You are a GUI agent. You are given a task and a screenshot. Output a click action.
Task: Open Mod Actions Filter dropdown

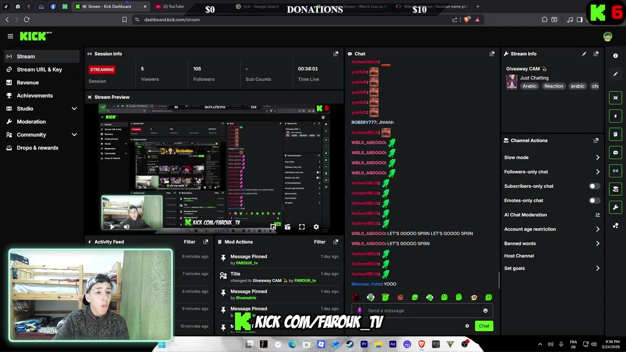(x=319, y=242)
